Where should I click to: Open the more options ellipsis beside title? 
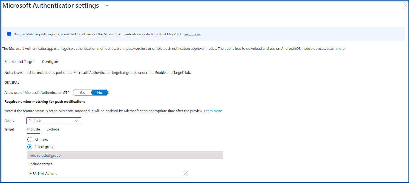point(108,6)
